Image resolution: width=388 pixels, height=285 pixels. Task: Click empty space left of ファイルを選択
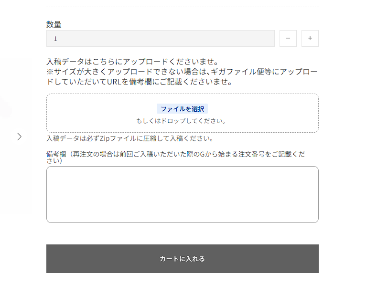(100, 109)
